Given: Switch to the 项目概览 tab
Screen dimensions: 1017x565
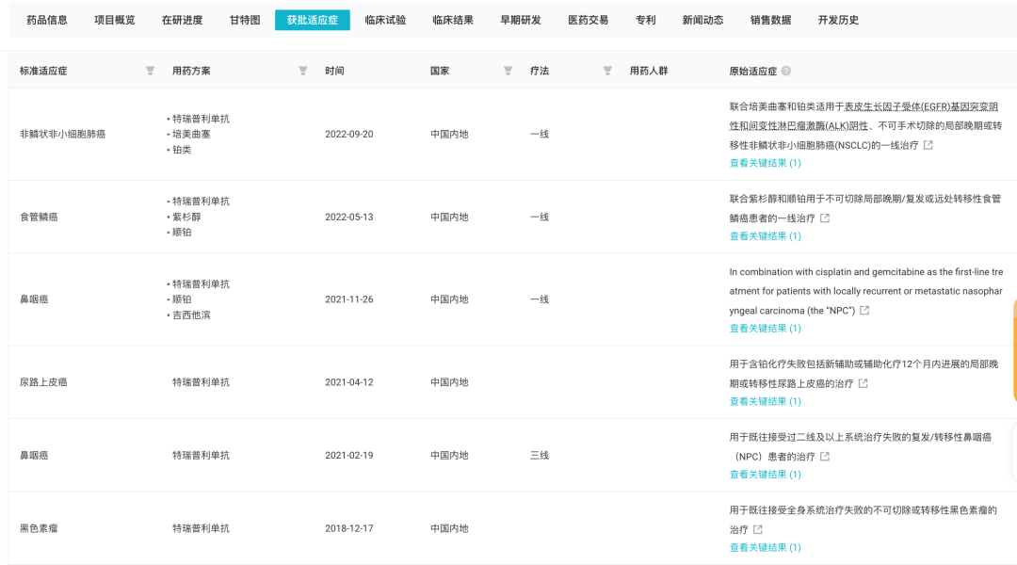Looking at the screenshot, I should [114, 20].
